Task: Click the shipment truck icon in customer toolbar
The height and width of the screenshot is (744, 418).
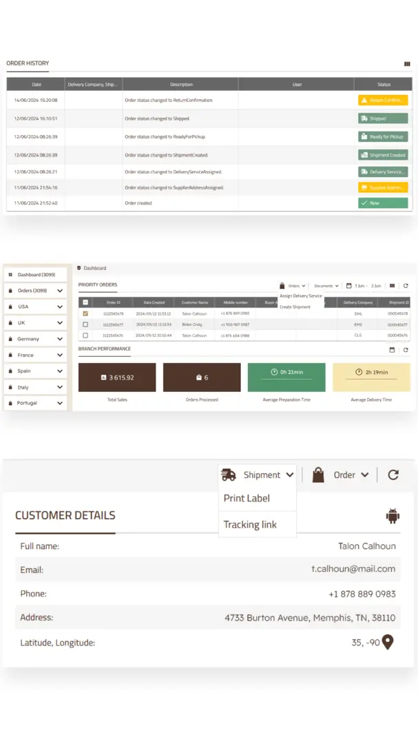Action: tap(229, 475)
